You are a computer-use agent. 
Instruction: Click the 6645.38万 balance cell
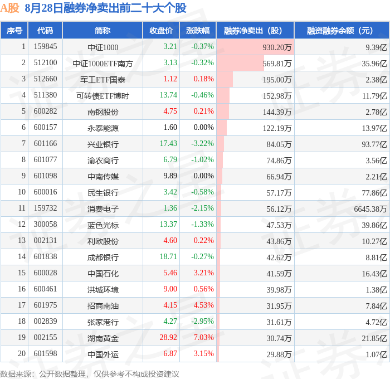pos(370,209)
